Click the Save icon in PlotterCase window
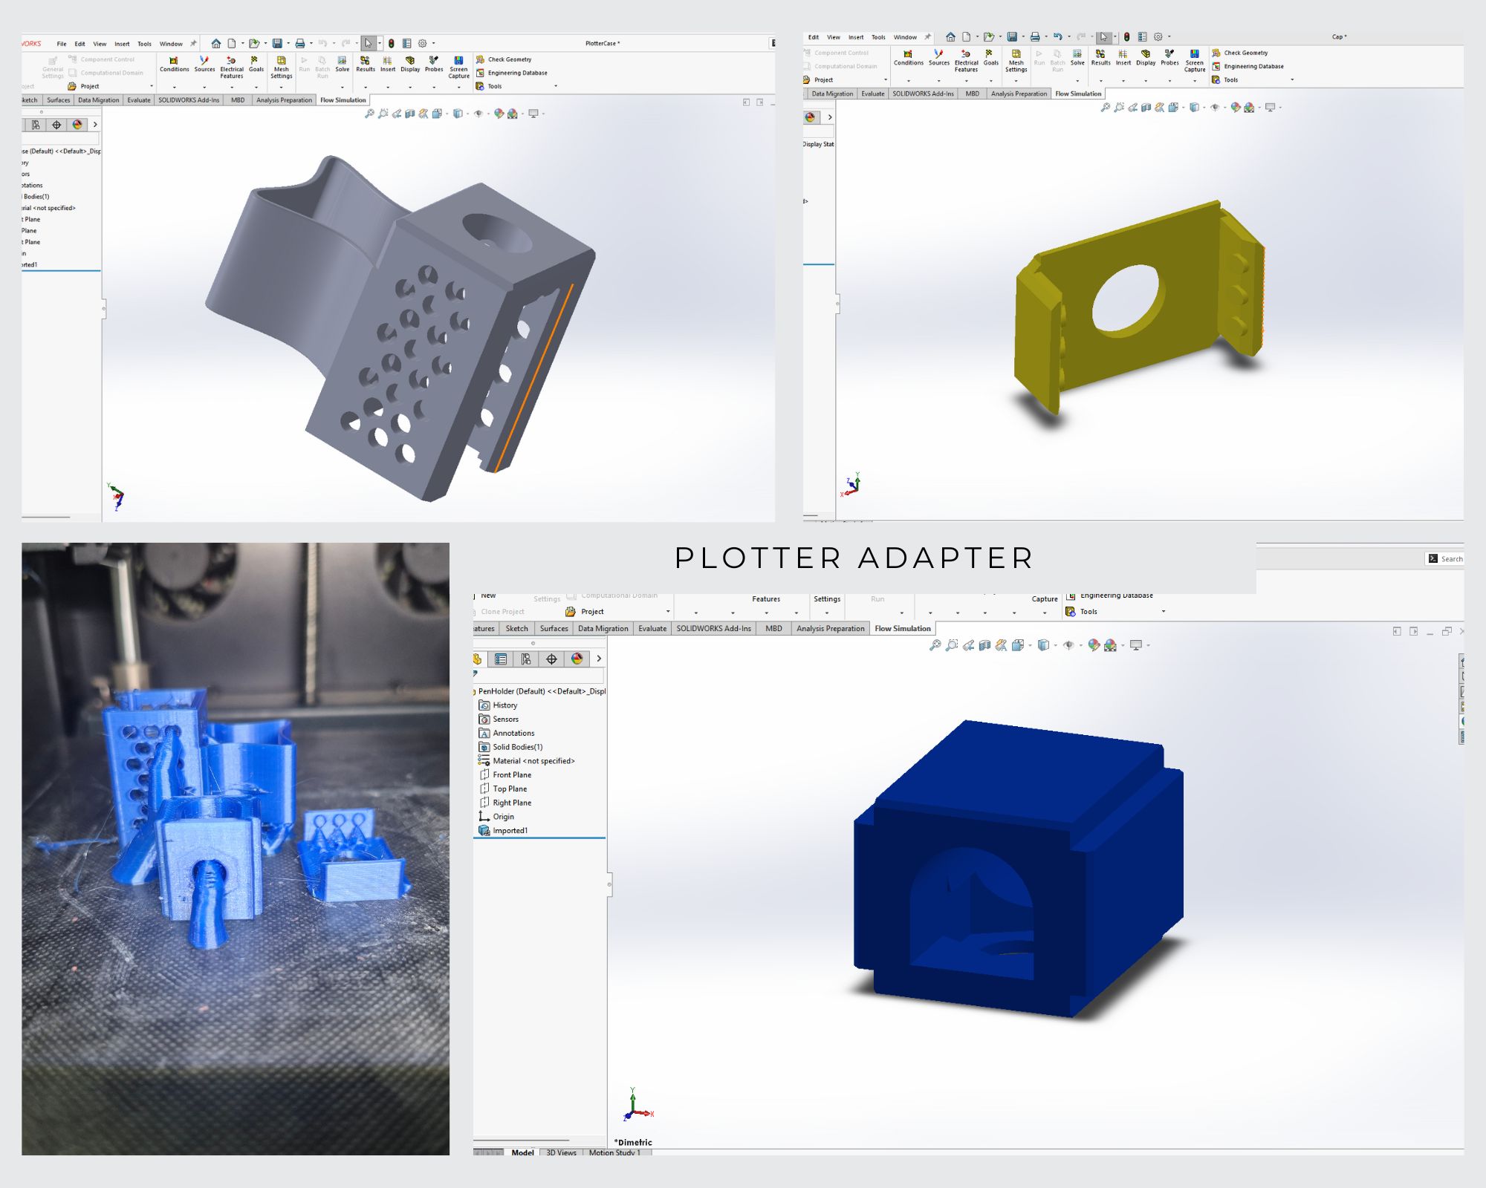The height and width of the screenshot is (1188, 1486). coord(277,44)
